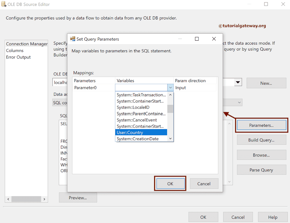The height and width of the screenshot is (223, 290).
Task: Confirm mappings with the dialog OK button
Action: (170, 183)
